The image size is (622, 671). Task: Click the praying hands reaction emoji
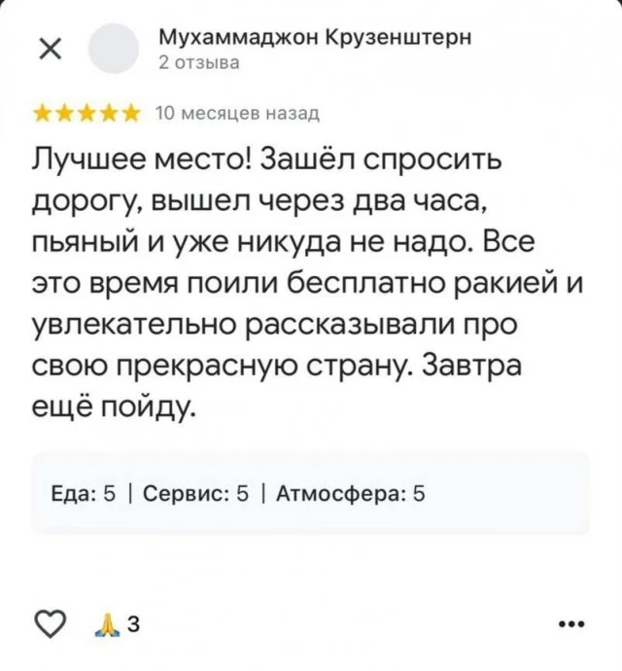click(106, 622)
